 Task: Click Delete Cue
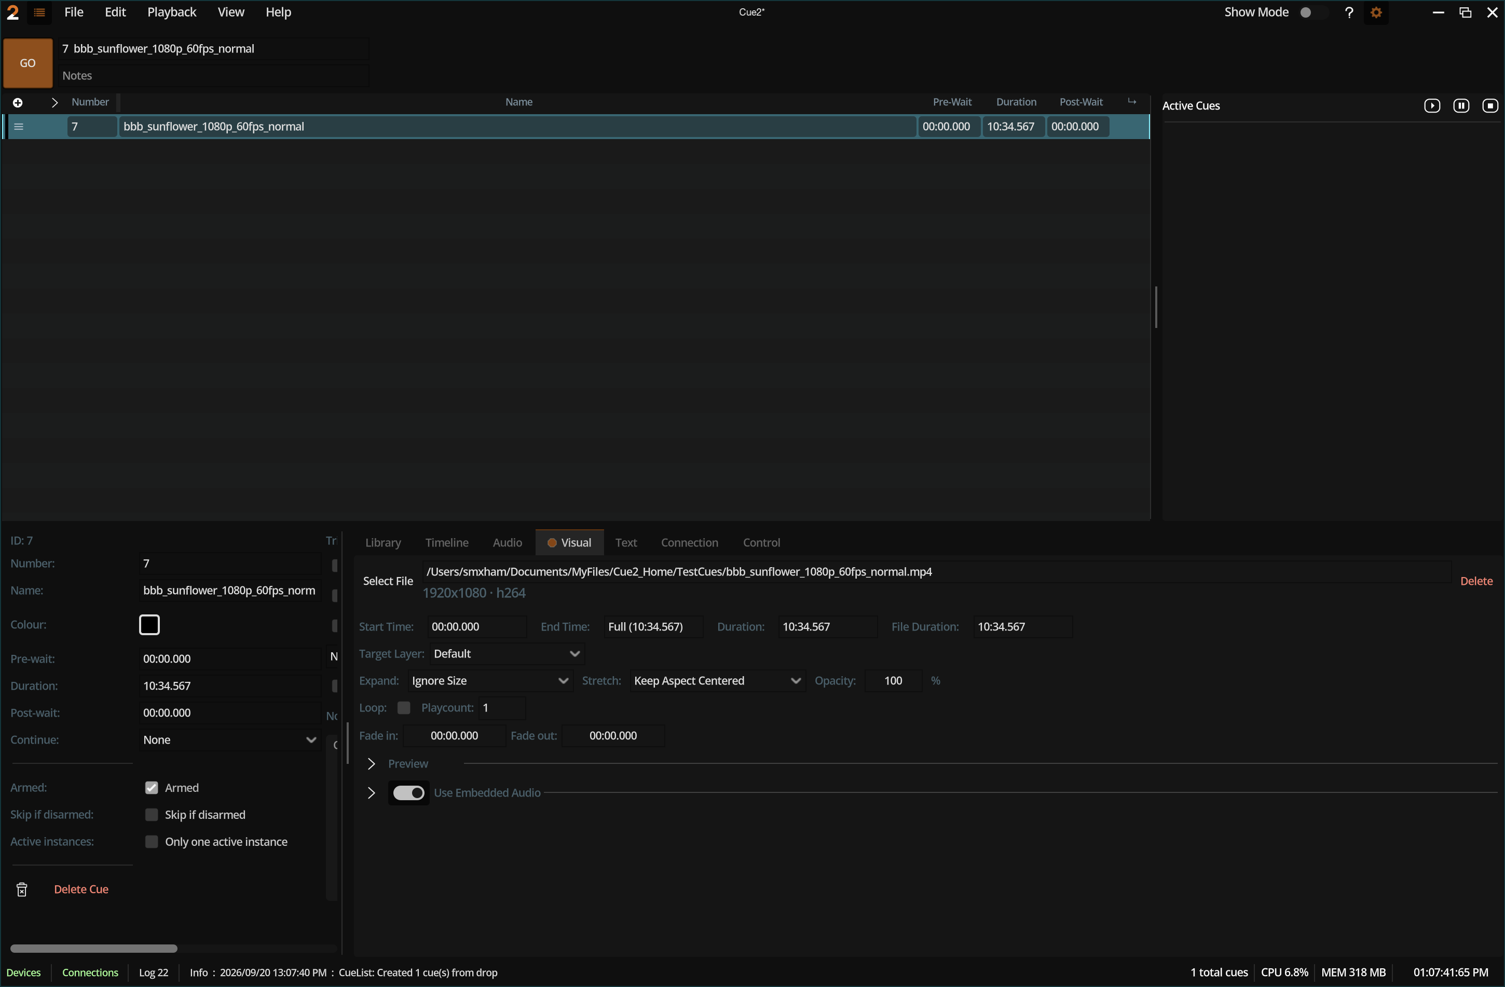click(x=81, y=889)
